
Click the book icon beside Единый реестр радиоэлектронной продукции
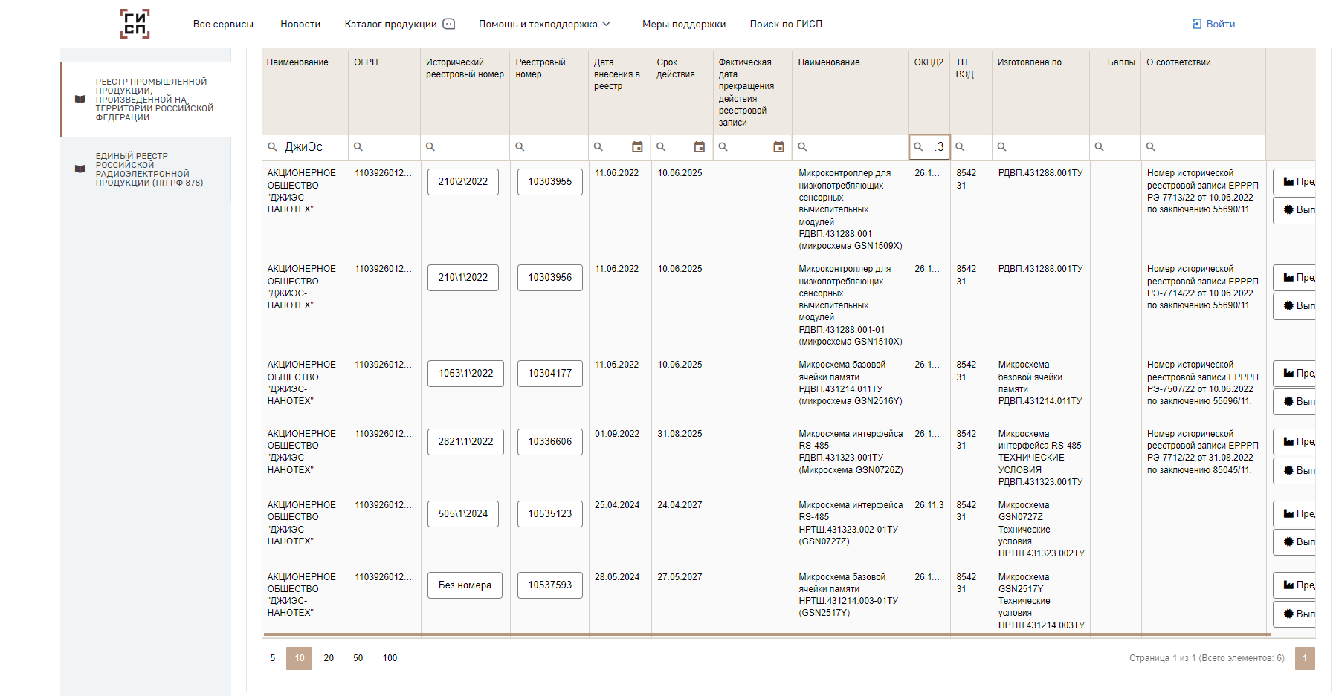point(80,169)
